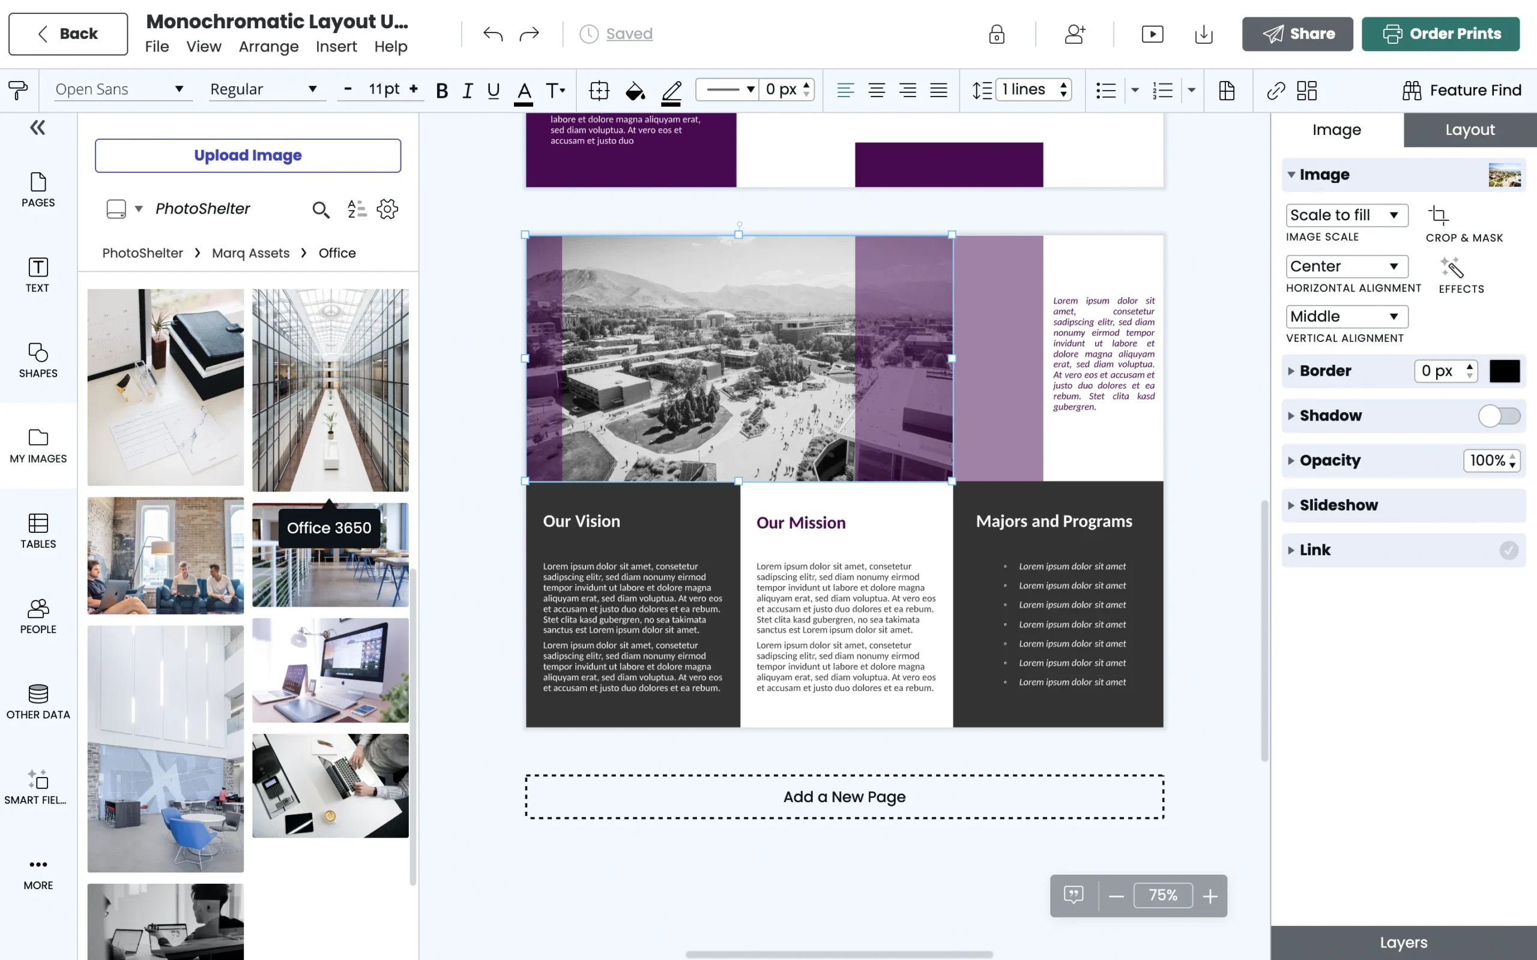Apply underline to selected text

(x=492, y=90)
